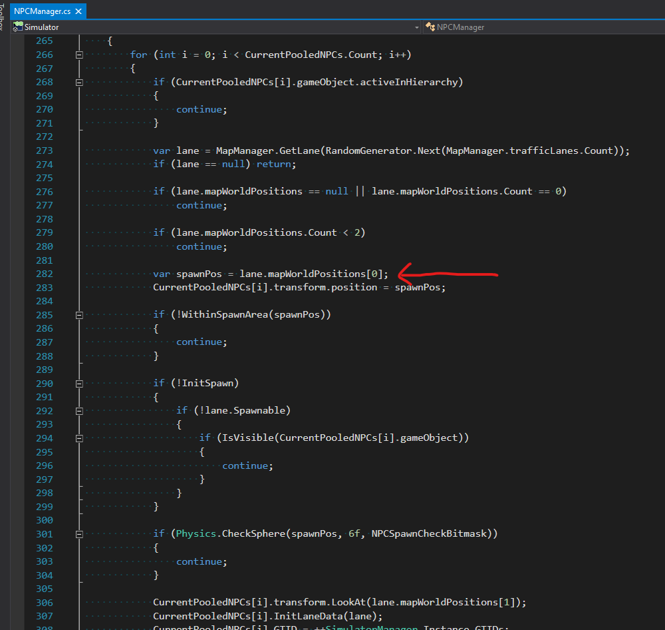Click 'trafficLanes' on line 273
The image size is (665, 630).
pyautogui.click(x=544, y=151)
